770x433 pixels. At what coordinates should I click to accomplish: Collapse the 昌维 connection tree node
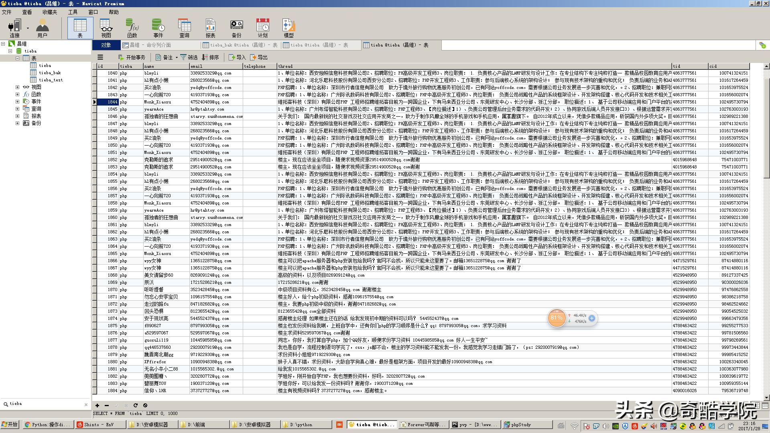tap(3, 44)
